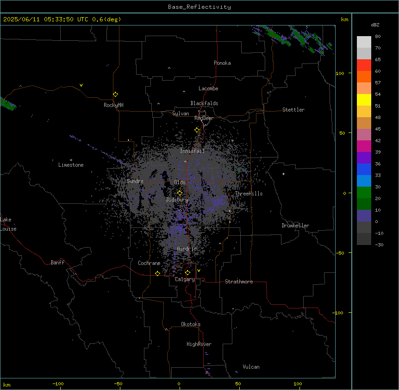Click the Didsbury city label
Viewport: 399px width, 390px height.
[x=177, y=200]
